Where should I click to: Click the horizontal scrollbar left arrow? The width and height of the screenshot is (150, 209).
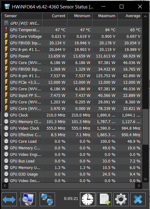5,186
